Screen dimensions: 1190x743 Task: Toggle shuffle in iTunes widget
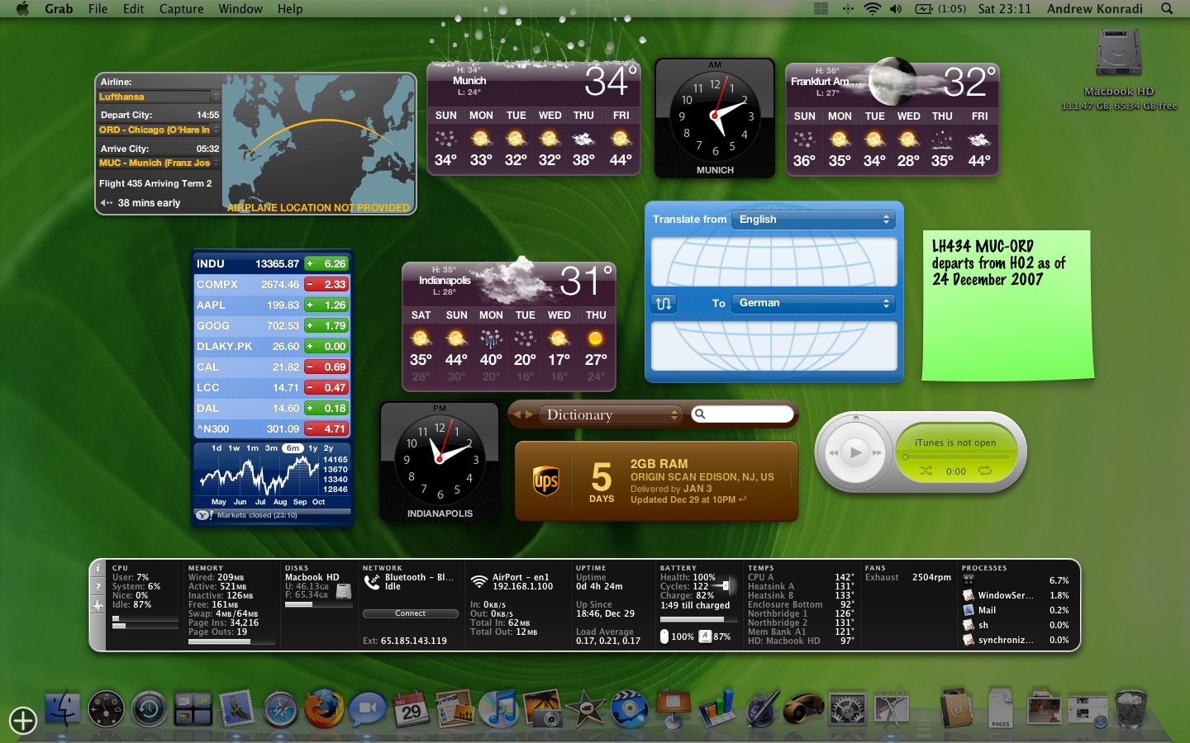tap(926, 471)
